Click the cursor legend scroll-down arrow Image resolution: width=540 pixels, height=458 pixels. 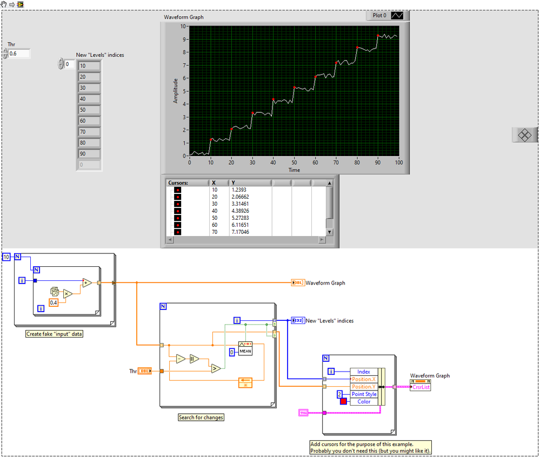click(329, 232)
